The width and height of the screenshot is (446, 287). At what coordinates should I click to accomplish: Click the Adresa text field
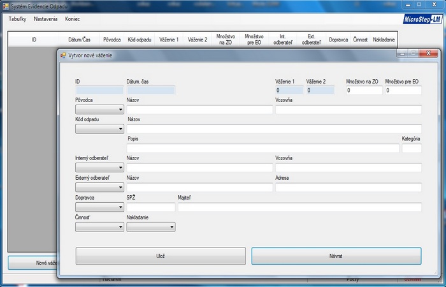[x=349, y=187]
